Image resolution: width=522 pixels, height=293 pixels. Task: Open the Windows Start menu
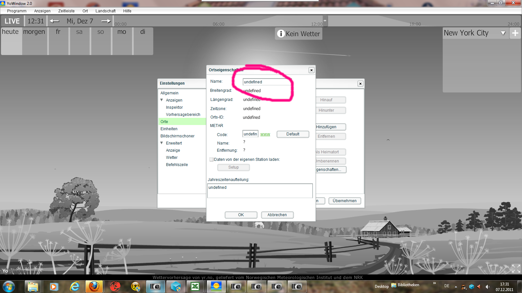pyautogui.click(x=9, y=286)
